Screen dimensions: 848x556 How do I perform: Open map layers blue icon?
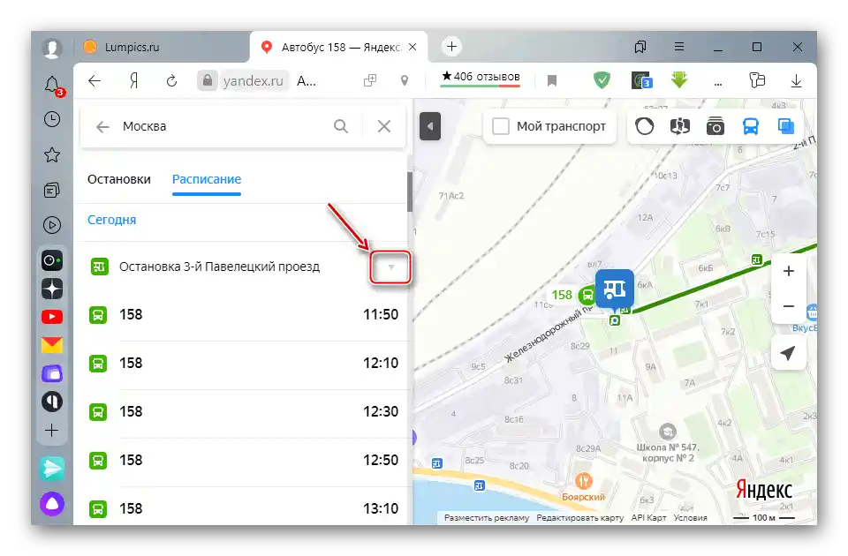pyautogui.click(x=786, y=126)
